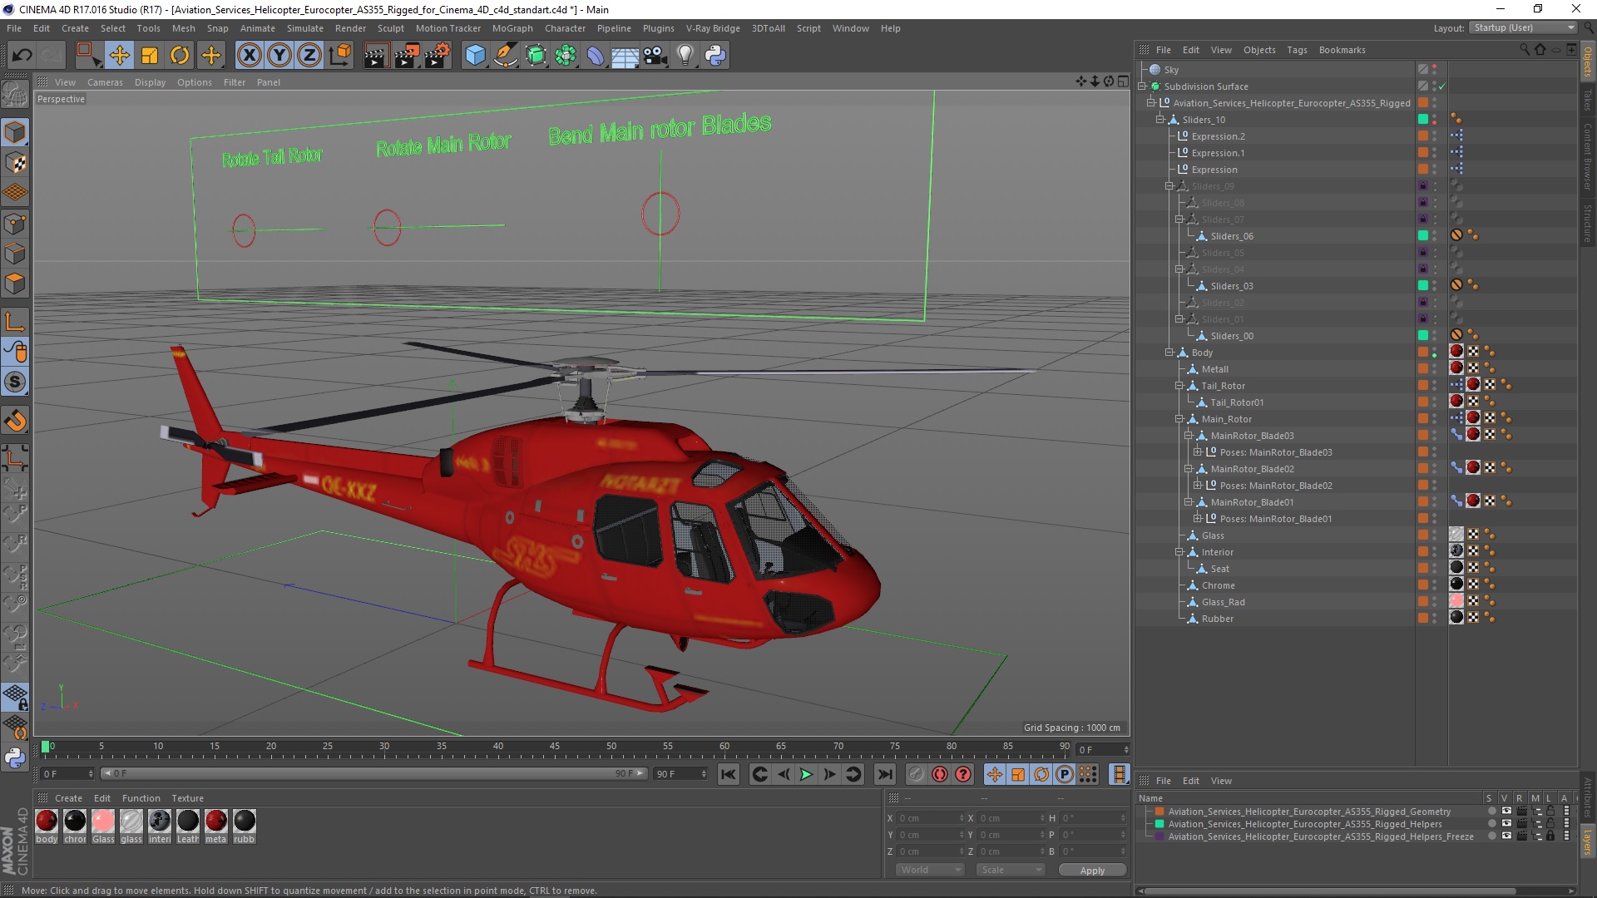Viewport: 1597px width, 898px height.
Task: Collapse the Main_Rotor hierarchy
Action: [x=1179, y=419]
